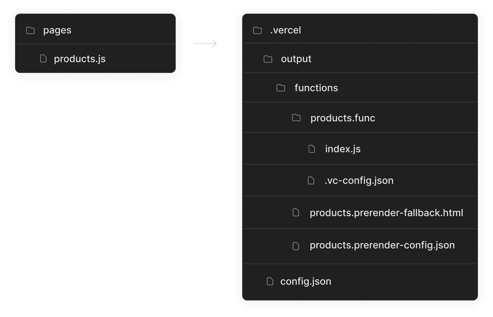The width and height of the screenshot is (493, 317).
Task: Open the products.js file label
Action: [80, 59]
